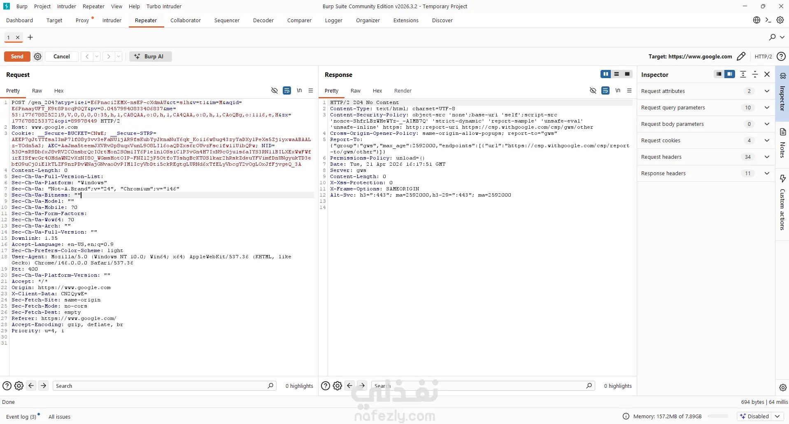Jump to previous Request search match

tap(31, 386)
